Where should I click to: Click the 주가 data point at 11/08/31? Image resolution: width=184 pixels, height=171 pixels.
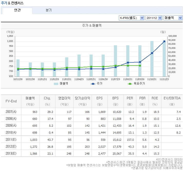[128, 62]
